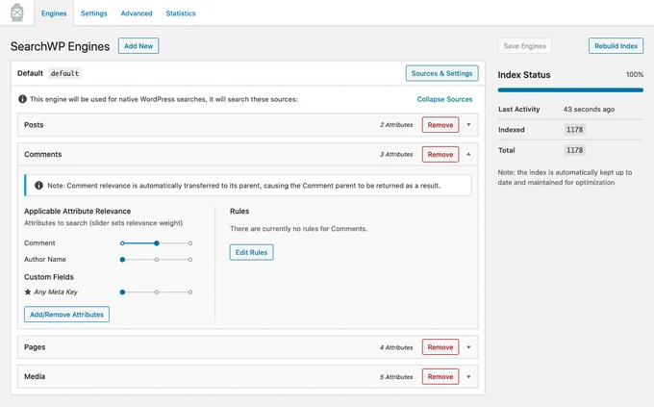Click '2 Attributes' in Posts row
The height and width of the screenshot is (407, 654).
click(396, 125)
